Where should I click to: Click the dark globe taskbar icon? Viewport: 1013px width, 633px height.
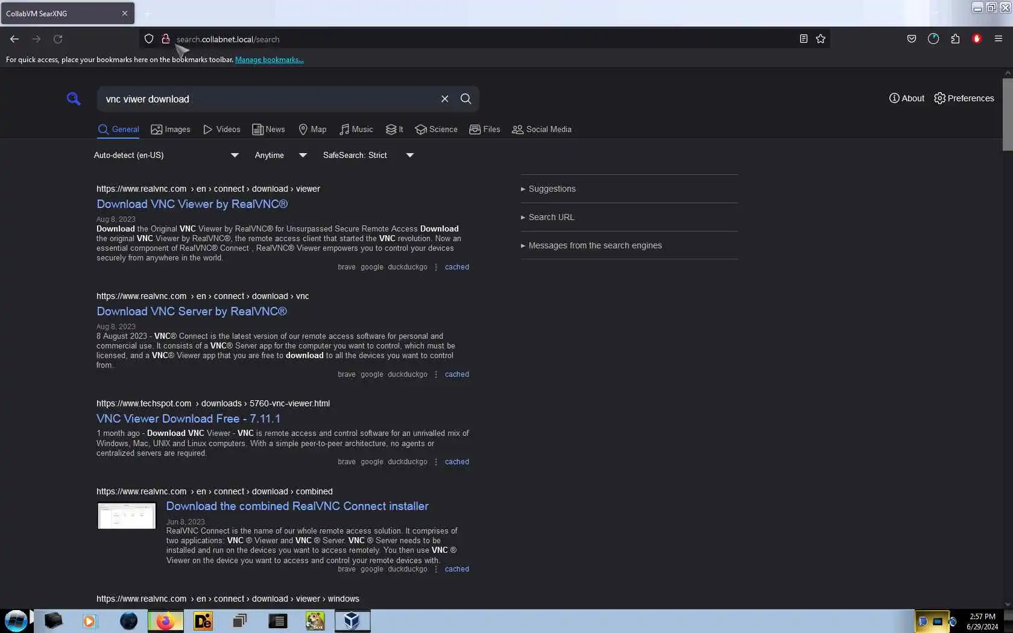point(128,621)
